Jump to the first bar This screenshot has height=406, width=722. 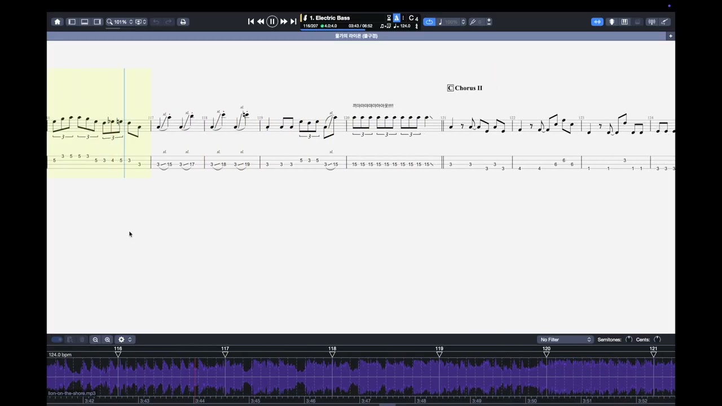251,21
